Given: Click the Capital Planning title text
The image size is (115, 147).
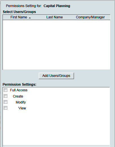Looking at the screenshot, I should [57, 6].
